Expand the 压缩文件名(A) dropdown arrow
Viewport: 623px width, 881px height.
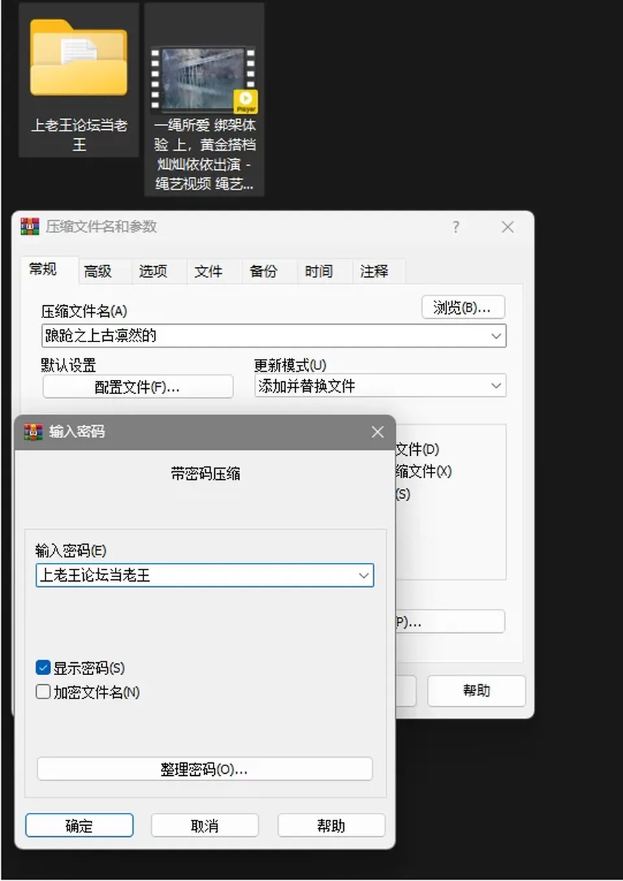(x=496, y=336)
